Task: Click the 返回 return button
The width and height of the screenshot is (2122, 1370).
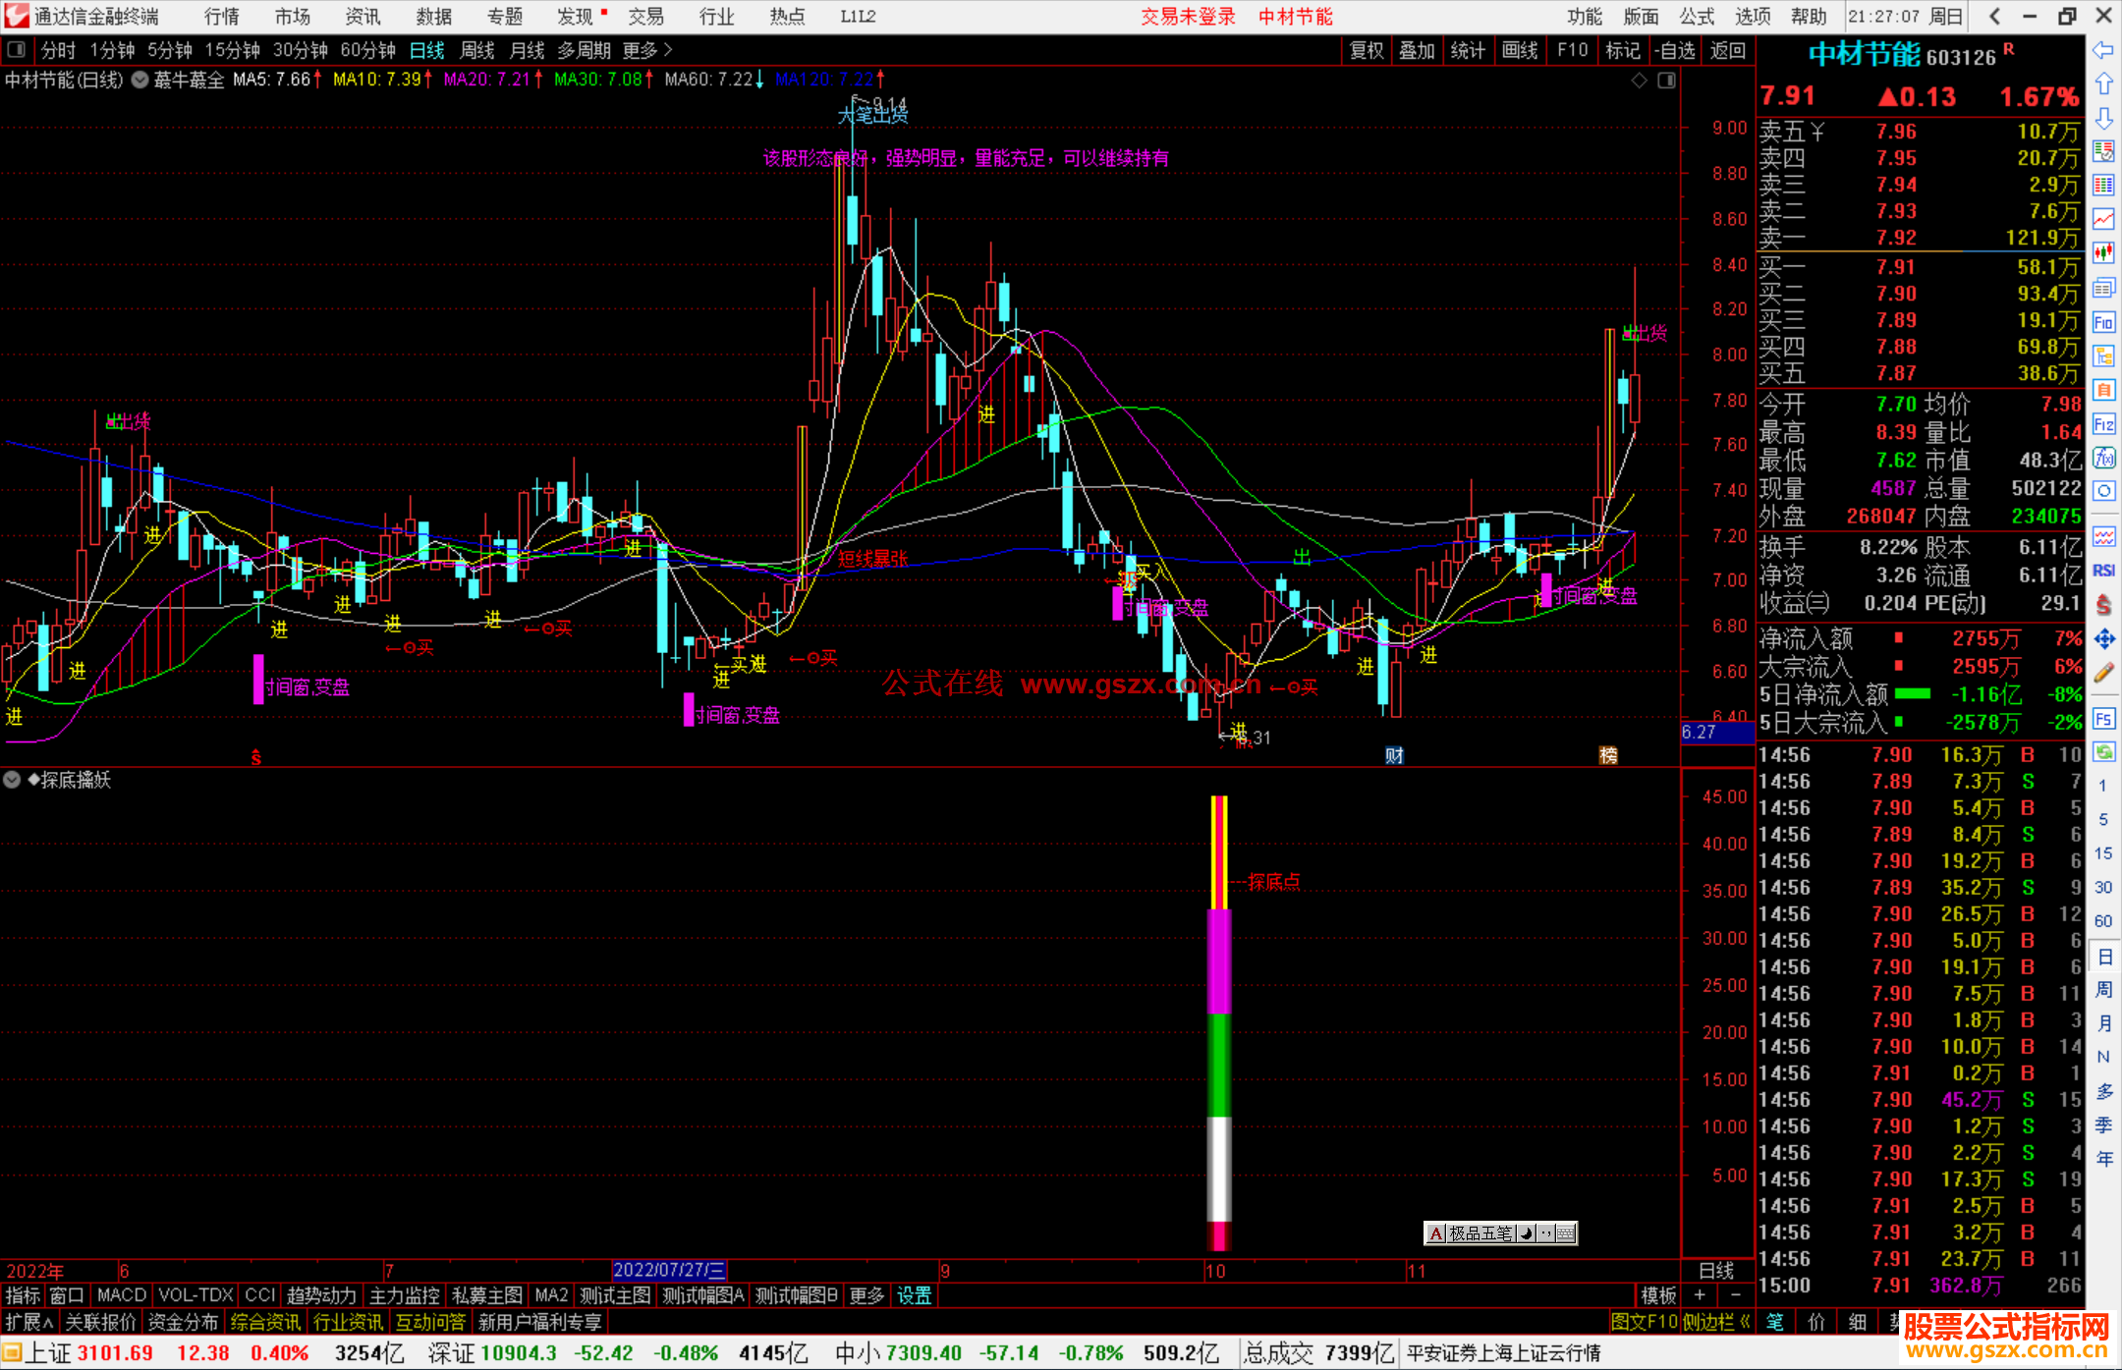Action: click(1728, 50)
